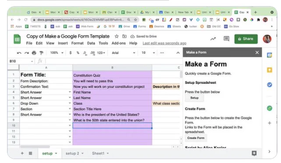Click Last edit was seconds ago link

click(164, 43)
